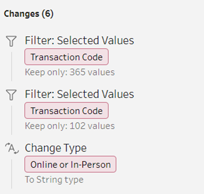Select the Transaction Code pill above 102 values
The width and height of the screenshot is (204, 194).
[66, 110]
